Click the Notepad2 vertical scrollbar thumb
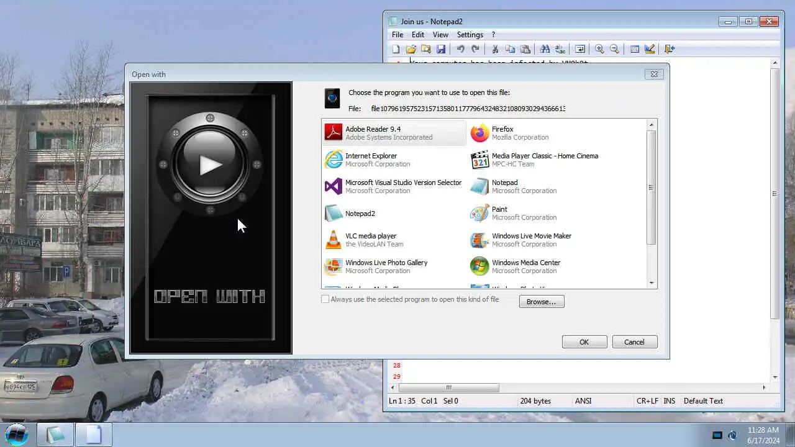795x447 pixels. pyautogui.click(x=775, y=194)
